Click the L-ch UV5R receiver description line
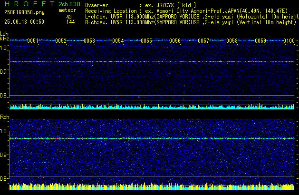The height and width of the screenshot is (195, 299). tap(192, 17)
